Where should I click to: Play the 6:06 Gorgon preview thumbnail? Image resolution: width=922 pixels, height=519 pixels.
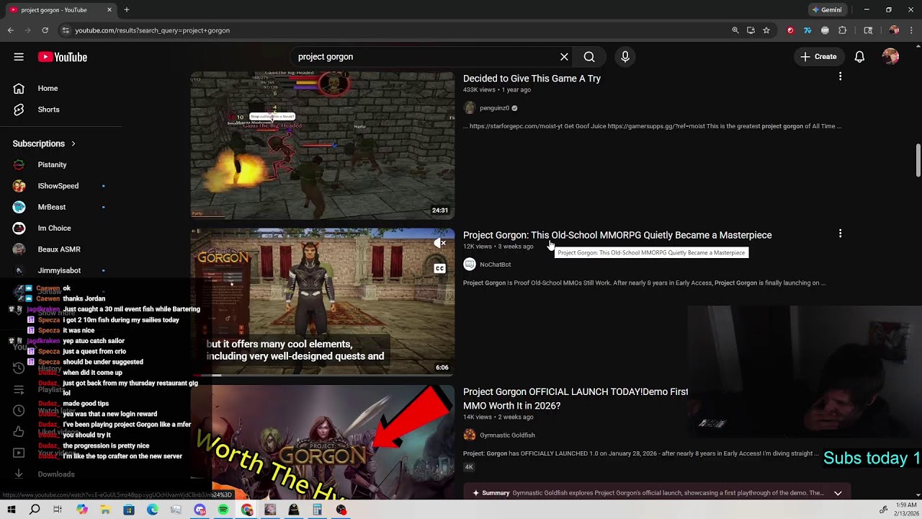coord(323,302)
